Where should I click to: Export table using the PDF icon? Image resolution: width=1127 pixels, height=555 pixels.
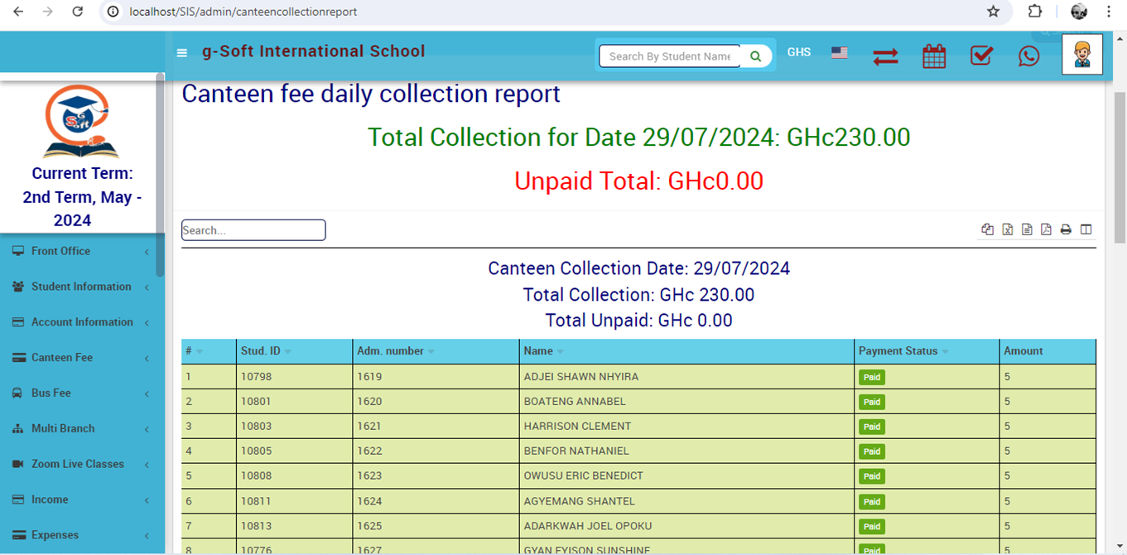click(x=1046, y=229)
